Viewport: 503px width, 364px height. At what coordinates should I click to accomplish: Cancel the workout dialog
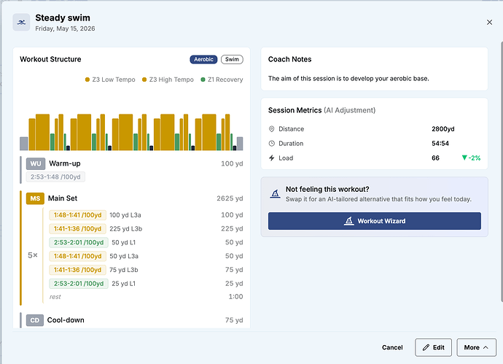click(392, 347)
